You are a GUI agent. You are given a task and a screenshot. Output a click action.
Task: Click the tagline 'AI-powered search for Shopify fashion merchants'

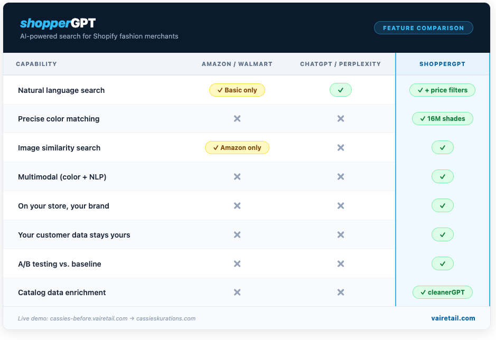(x=99, y=36)
